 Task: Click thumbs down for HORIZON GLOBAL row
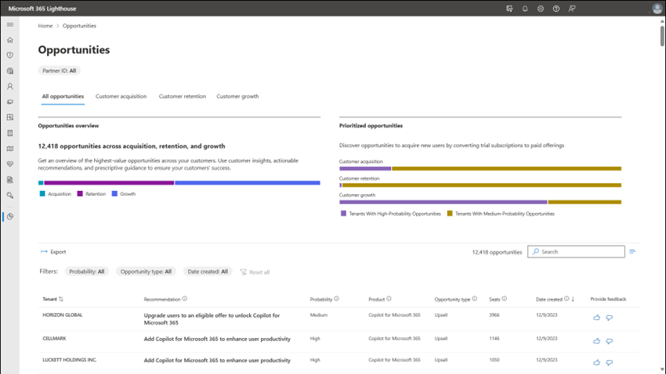tap(609, 318)
